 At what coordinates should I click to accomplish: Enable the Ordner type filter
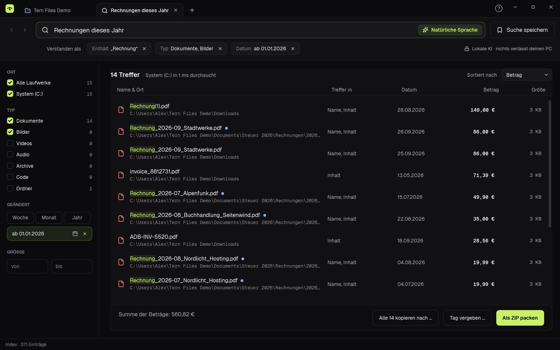pyautogui.click(x=10, y=188)
